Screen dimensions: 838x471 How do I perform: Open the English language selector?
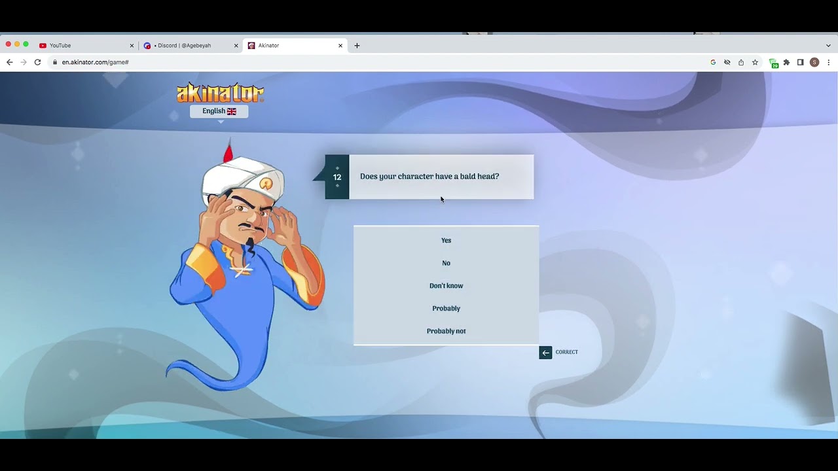click(x=219, y=111)
